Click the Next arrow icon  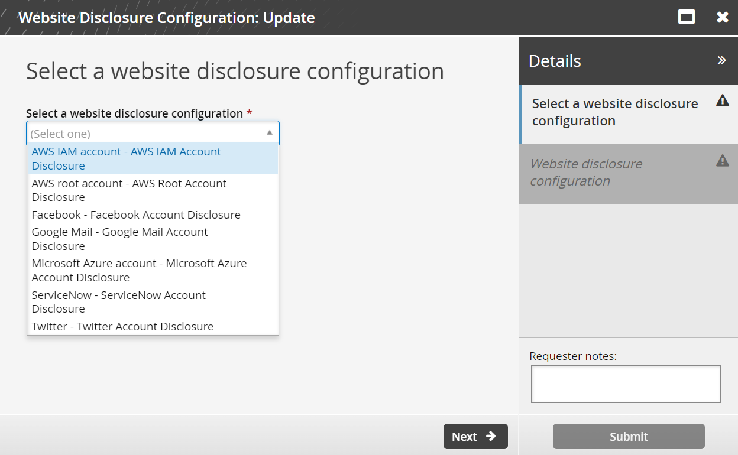tap(490, 436)
